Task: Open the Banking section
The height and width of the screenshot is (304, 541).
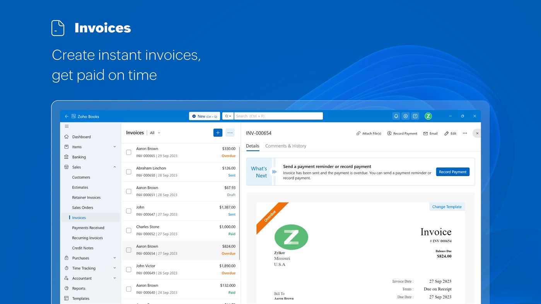Action: click(79, 157)
